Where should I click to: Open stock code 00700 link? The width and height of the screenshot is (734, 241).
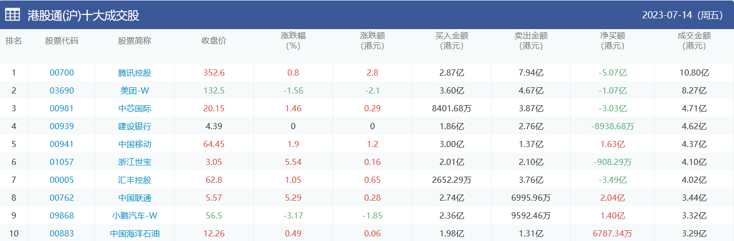coord(61,73)
